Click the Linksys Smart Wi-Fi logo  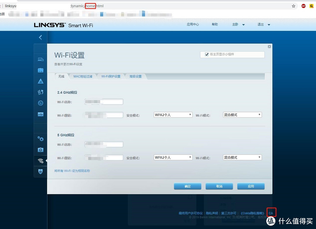63,25
